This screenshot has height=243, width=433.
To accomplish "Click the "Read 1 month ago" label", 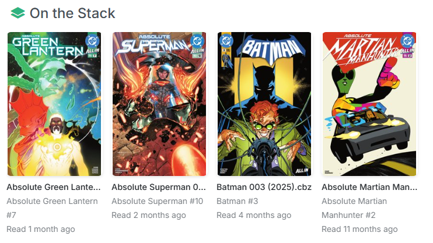I will [40, 229].
